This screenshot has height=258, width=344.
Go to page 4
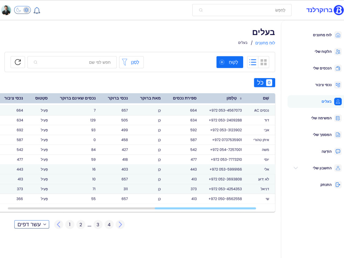(109, 224)
